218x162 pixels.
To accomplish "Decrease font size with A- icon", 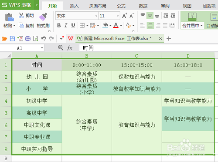I will pyautogui.click(x=132, y=16).
